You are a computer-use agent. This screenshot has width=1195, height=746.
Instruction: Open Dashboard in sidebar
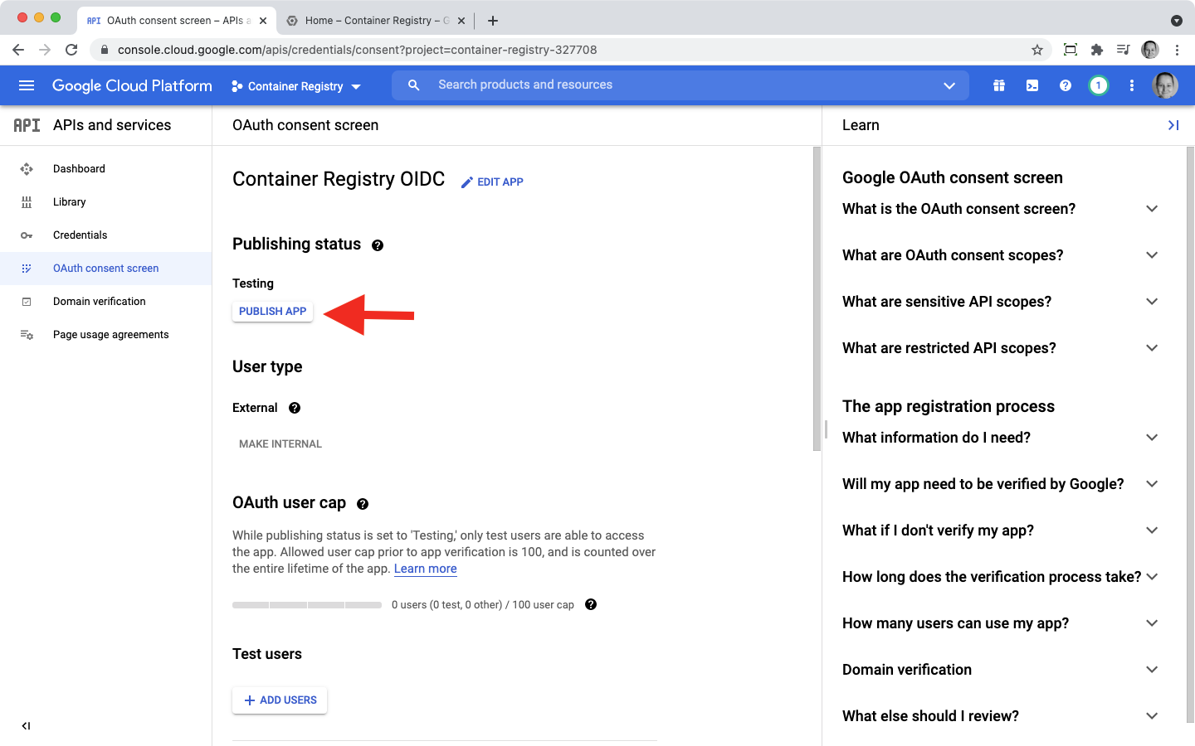tap(105, 169)
